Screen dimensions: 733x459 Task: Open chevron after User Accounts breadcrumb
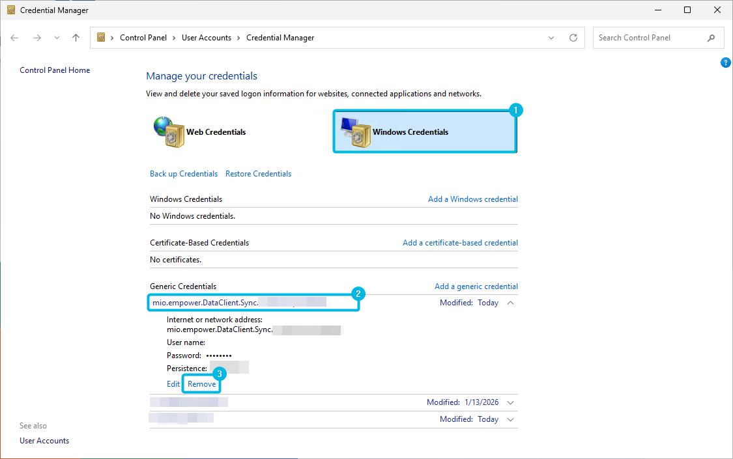(238, 38)
